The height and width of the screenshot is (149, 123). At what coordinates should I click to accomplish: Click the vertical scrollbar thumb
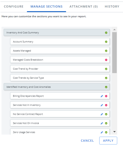click(x=114, y=53)
